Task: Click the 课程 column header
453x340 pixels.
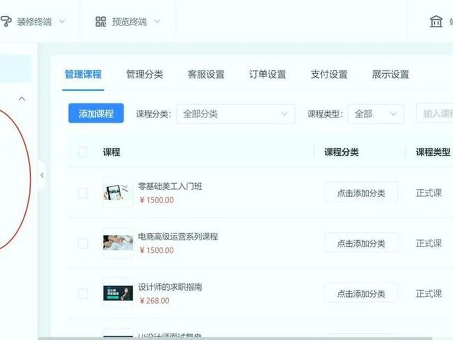Action: coord(112,152)
